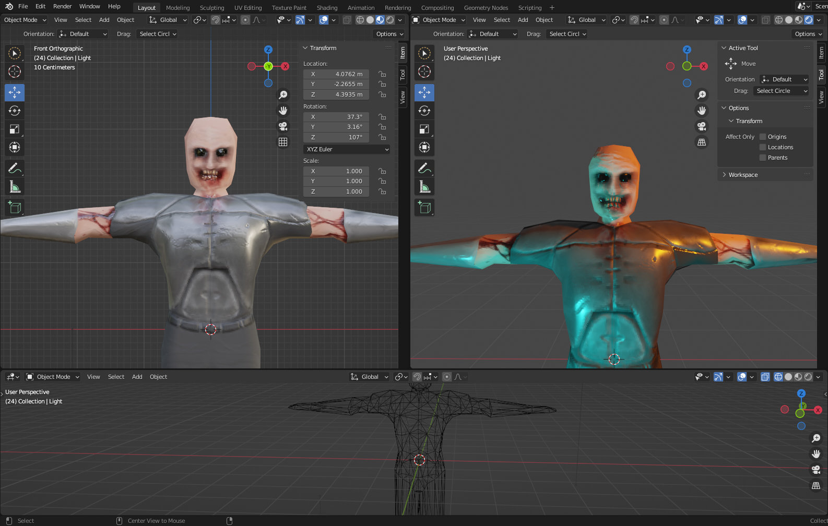The width and height of the screenshot is (828, 526).
Task: Open View menu in left viewport header
Action: click(x=61, y=20)
